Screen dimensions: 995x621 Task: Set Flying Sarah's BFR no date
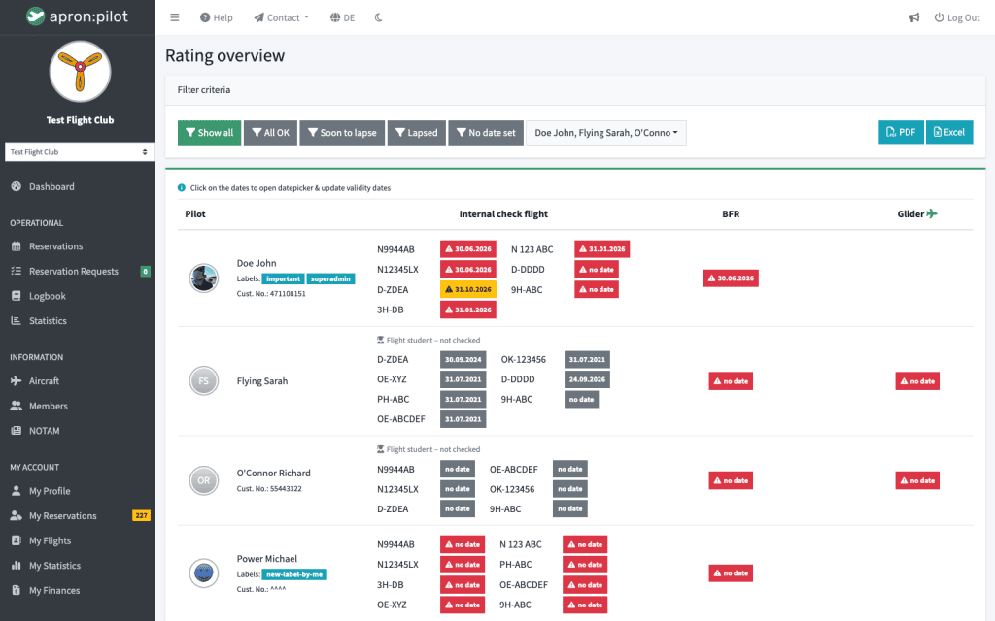point(731,380)
